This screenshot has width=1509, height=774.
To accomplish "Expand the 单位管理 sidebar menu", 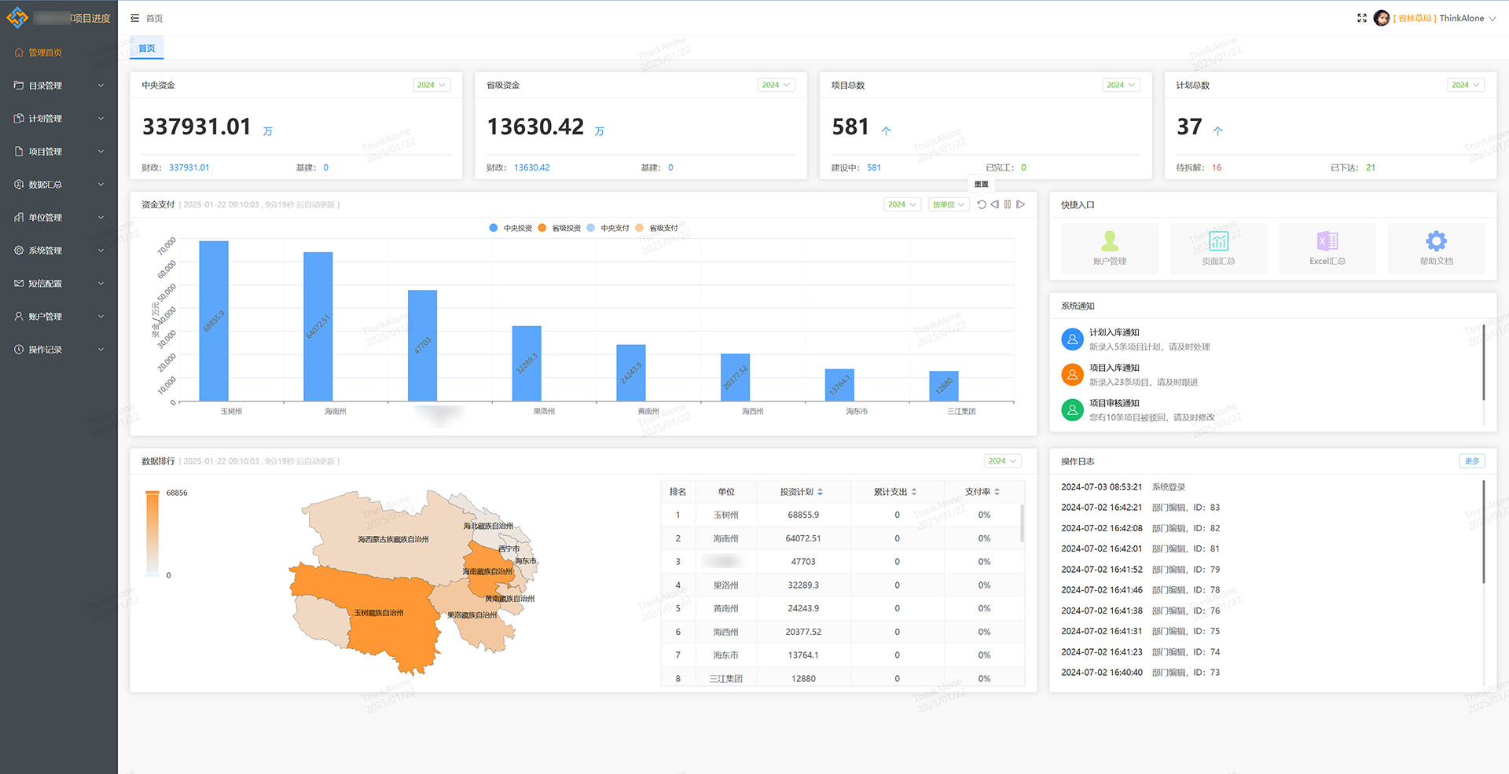I will [59, 218].
